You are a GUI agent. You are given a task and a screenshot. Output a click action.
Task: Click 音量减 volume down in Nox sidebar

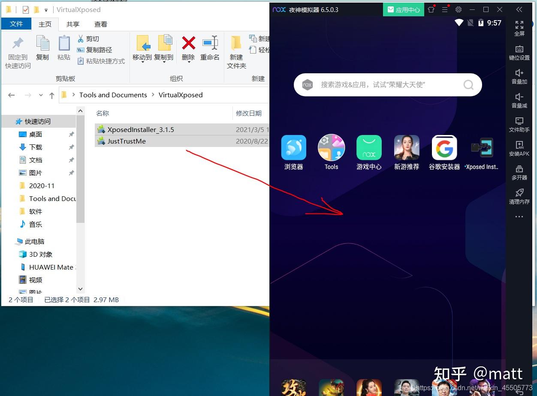click(519, 100)
